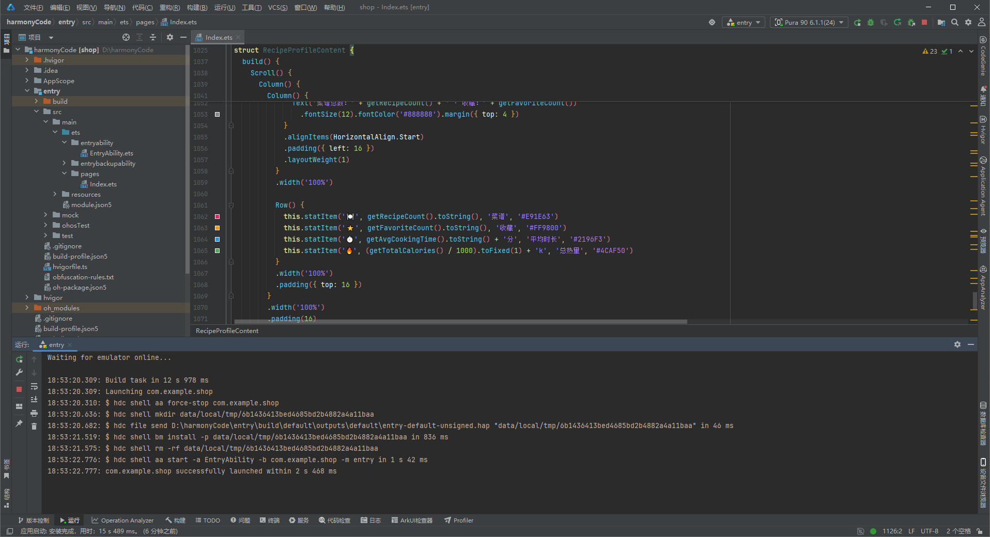Open the search everywhere magnifier icon

955,22
